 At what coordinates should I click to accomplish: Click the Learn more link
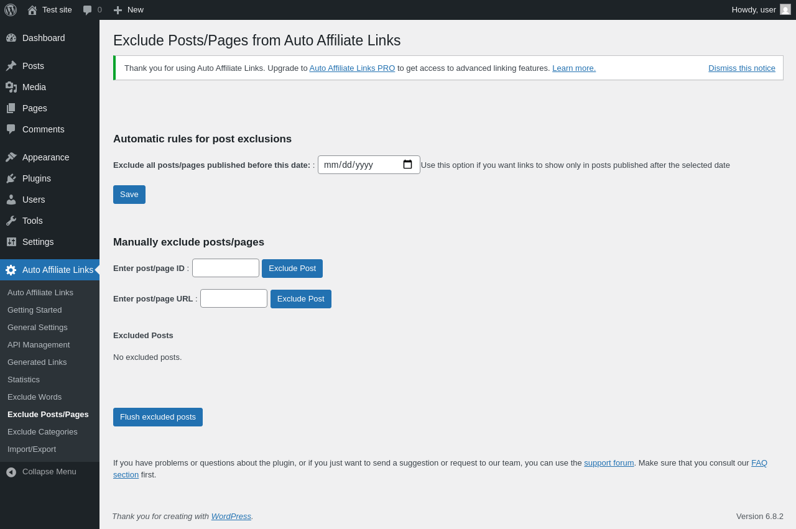[574, 68]
